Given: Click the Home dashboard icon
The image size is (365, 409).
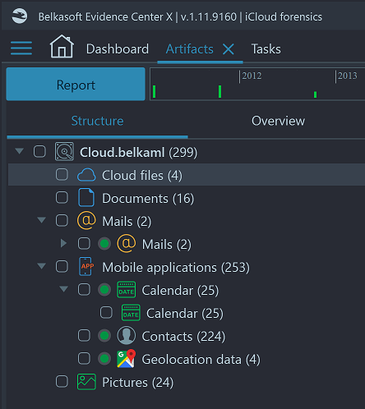Looking at the screenshot, I should click(62, 46).
